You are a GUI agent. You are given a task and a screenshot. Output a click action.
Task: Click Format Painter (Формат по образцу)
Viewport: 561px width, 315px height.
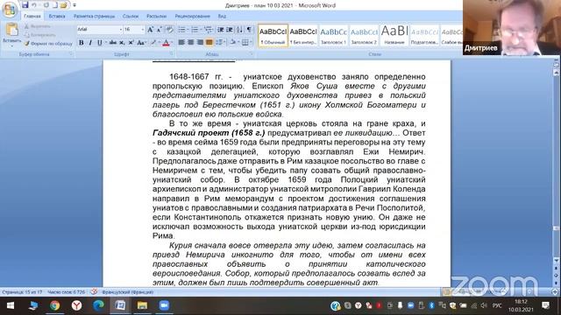click(48, 44)
